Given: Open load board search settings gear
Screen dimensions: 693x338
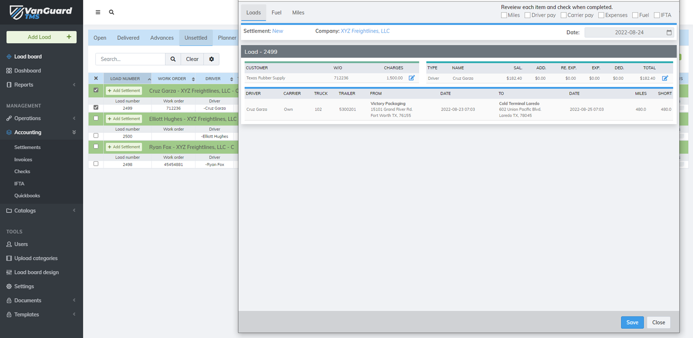Looking at the screenshot, I should (x=211, y=59).
